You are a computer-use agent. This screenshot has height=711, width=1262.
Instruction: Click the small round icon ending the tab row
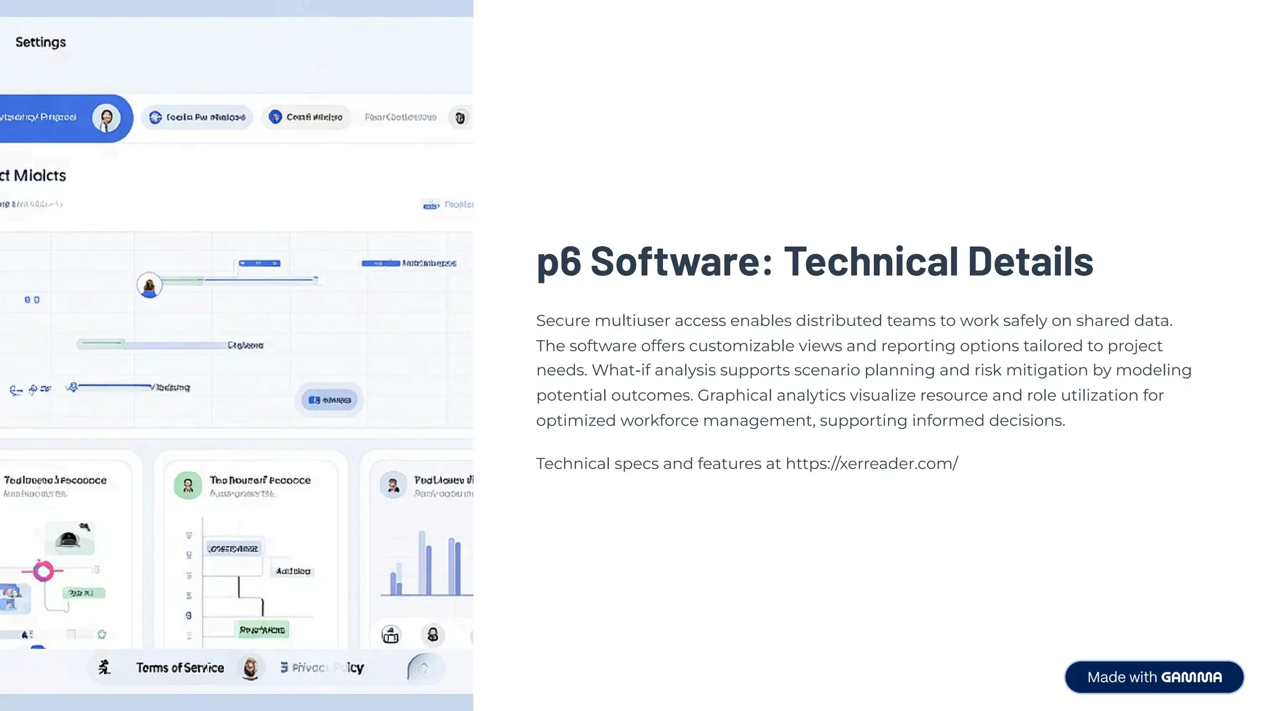pyautogui.click(x=460, y=117)
